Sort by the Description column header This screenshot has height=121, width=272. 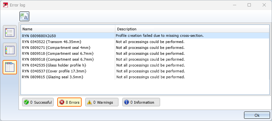coord(192,29)
